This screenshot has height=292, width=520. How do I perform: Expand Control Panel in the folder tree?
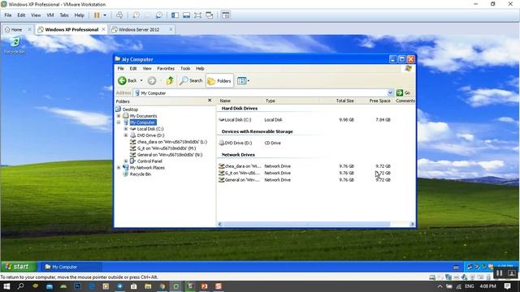pos(126,161)
